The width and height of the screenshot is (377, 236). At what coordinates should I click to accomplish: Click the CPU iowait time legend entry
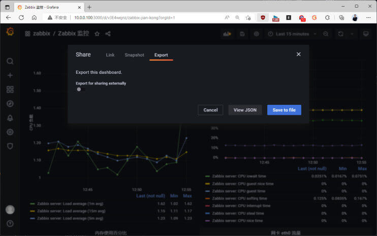tap(239, 176)
